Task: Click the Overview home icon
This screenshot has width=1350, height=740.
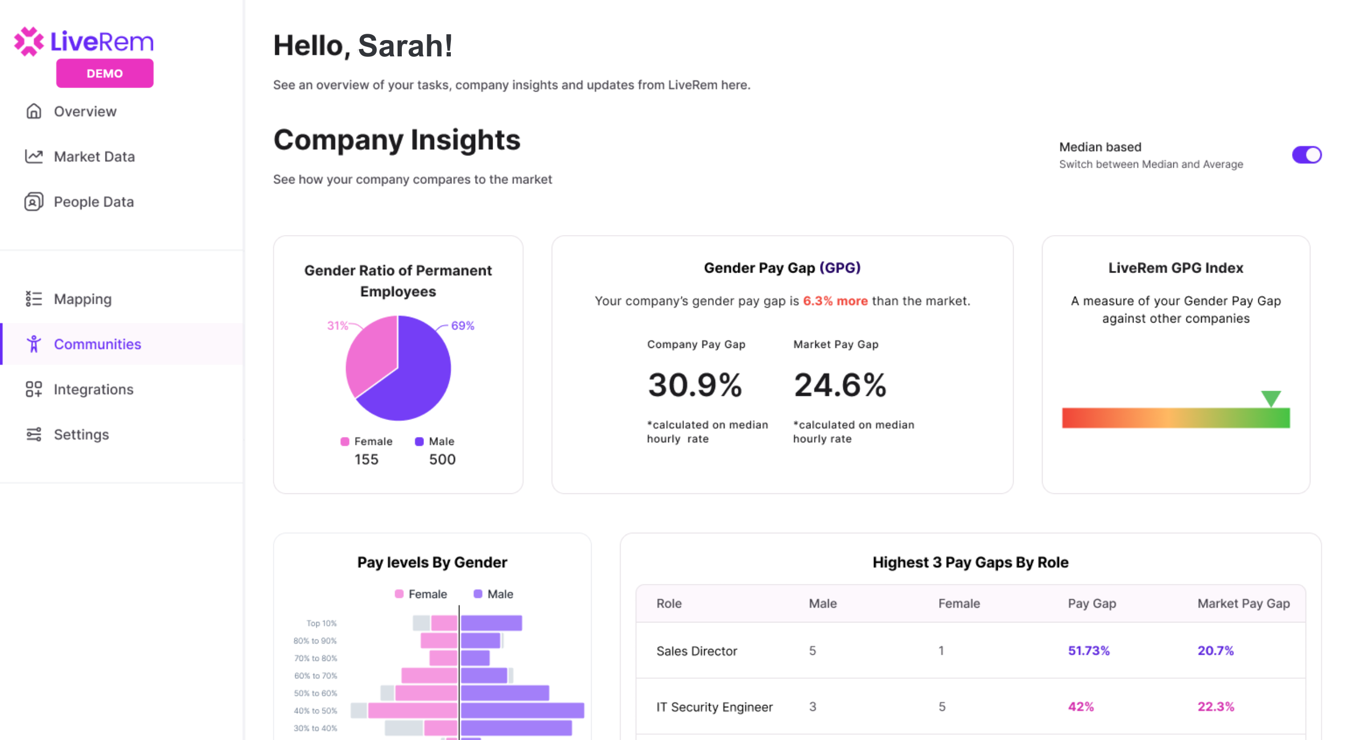Action: coord(34,111)
